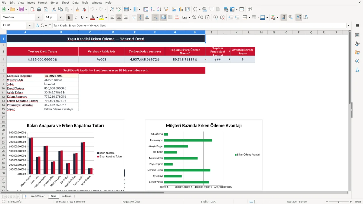Image resolution: width=363 pixels, height=204 pixels.
Task: Apply yellow background color swatch
Action: pos(102,18)
